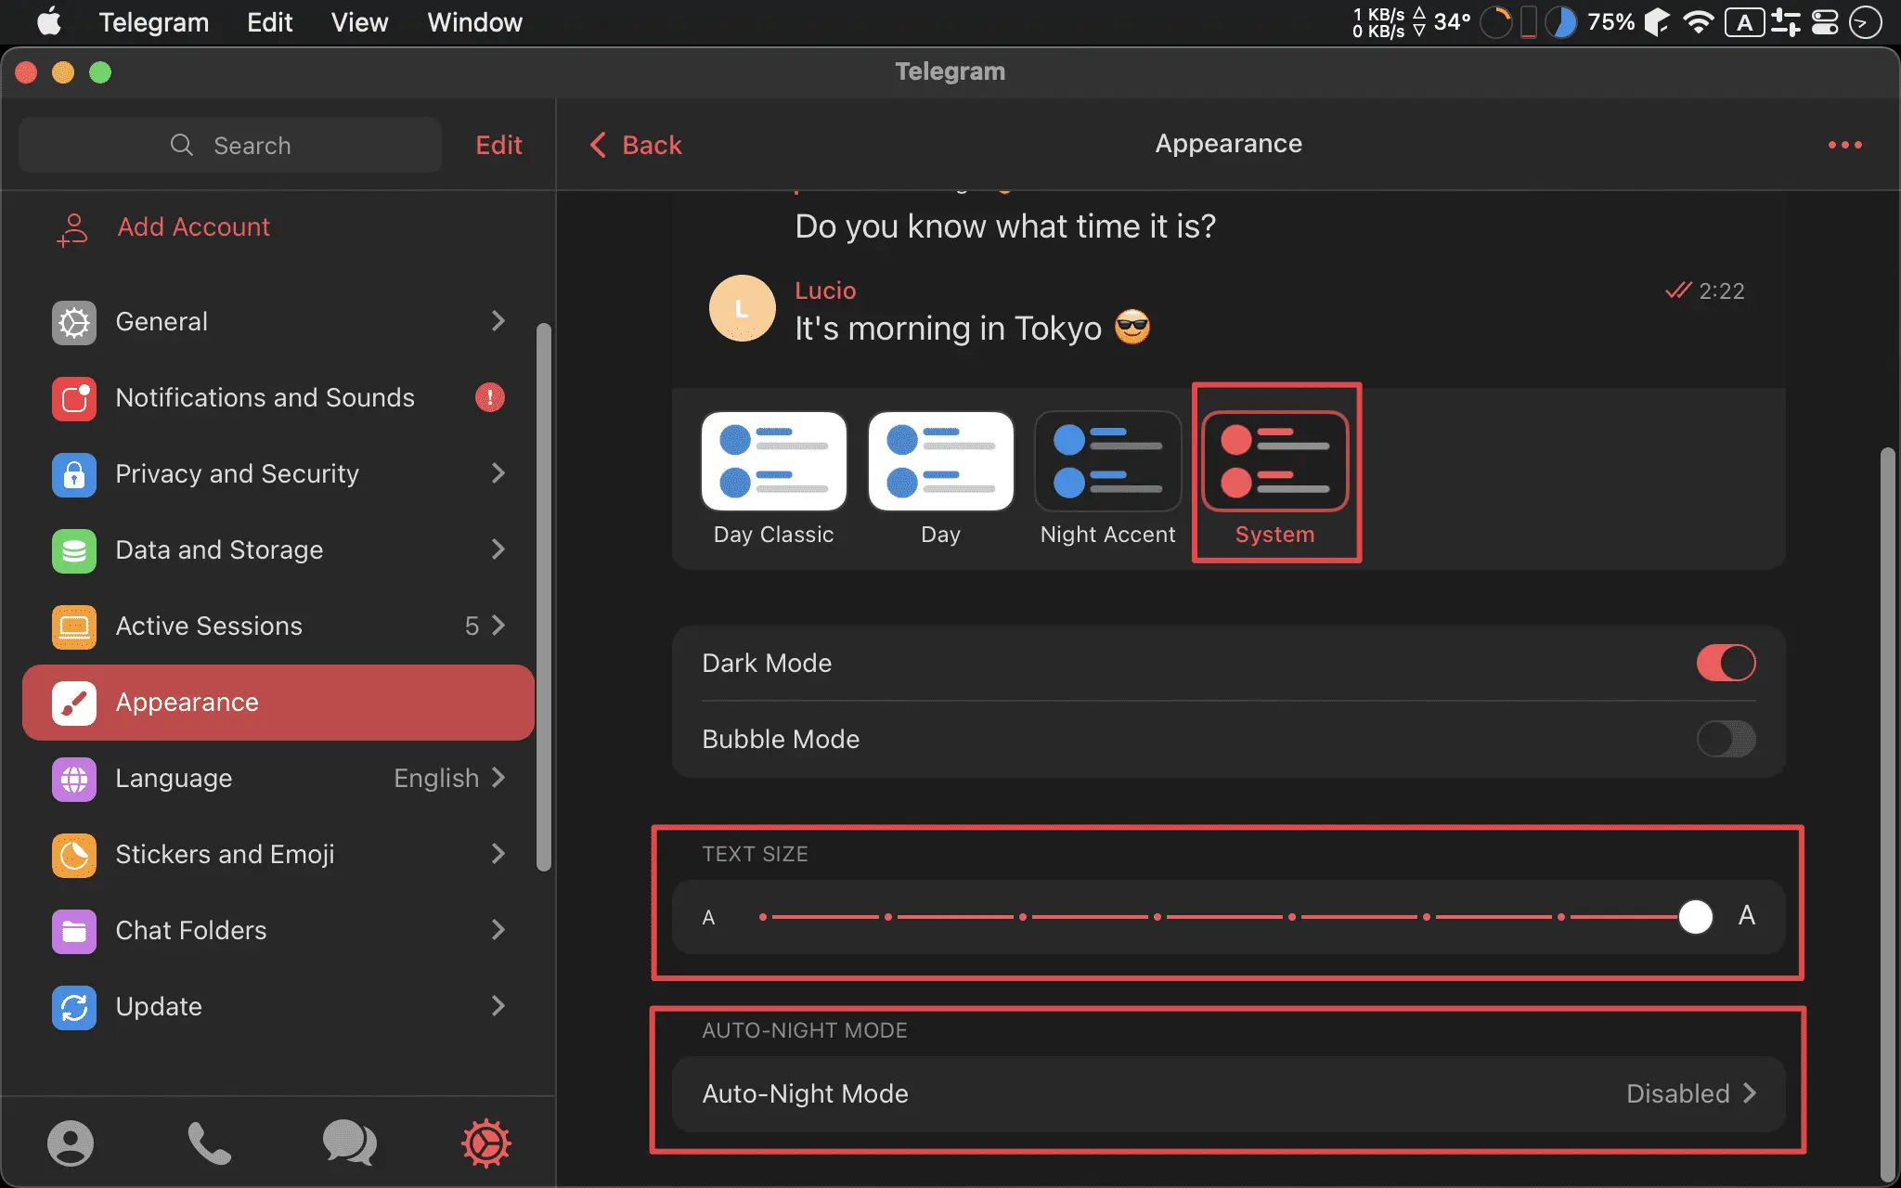Click the input source A icon
The height and width of the screenshot is (1188, 1901).
click(1745, 21)
